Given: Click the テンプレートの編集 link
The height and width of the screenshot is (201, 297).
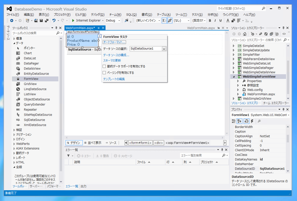Looking at the screenshot, I should [x=114, y=79].
